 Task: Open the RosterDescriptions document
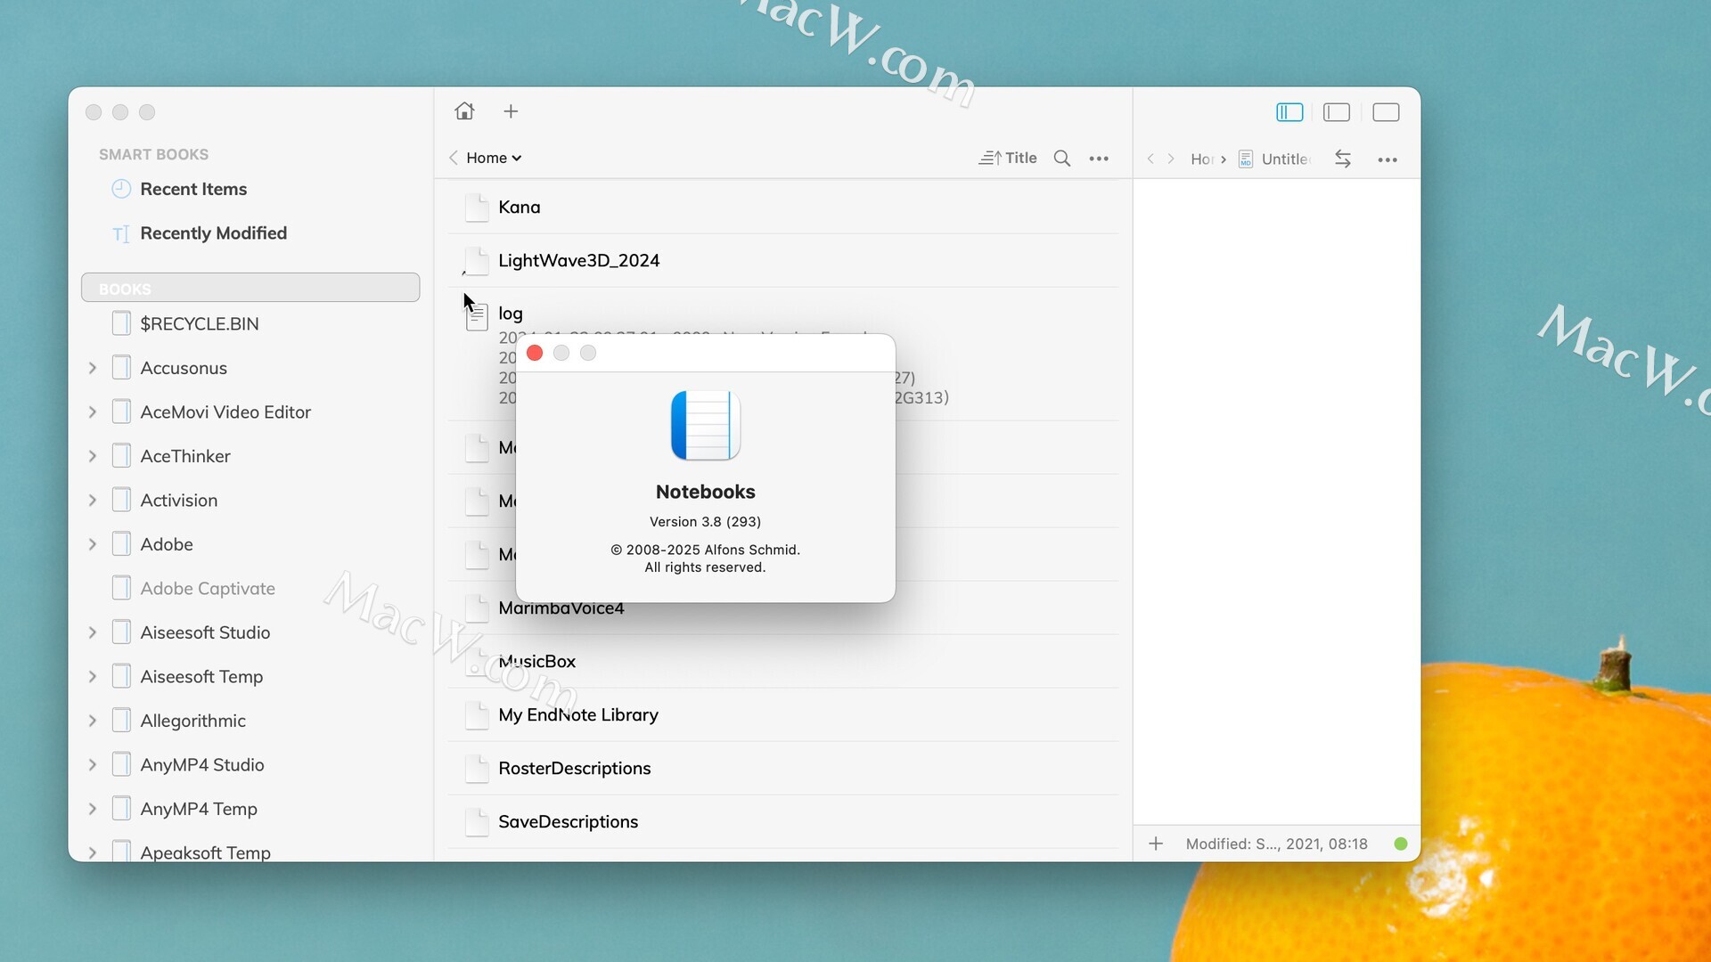[x=783, y=768]
